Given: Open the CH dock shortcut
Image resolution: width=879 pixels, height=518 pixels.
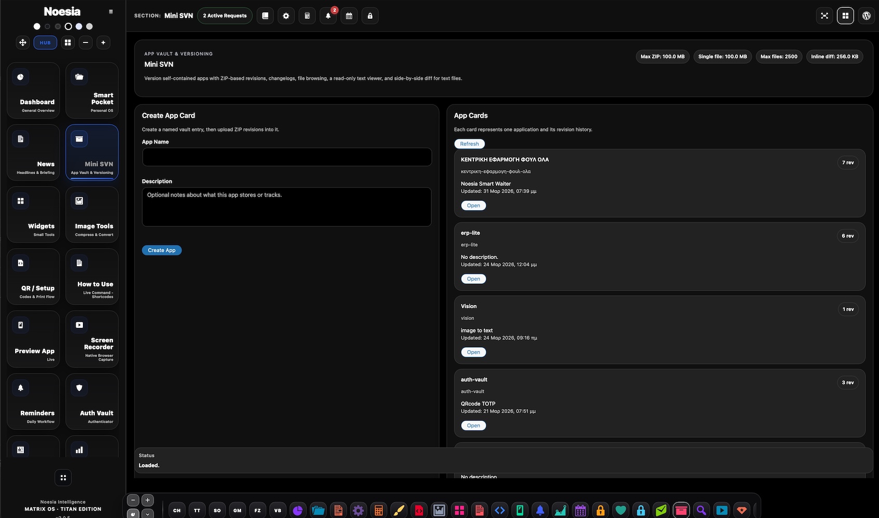Looking at the screenshot, I should 177,510.
